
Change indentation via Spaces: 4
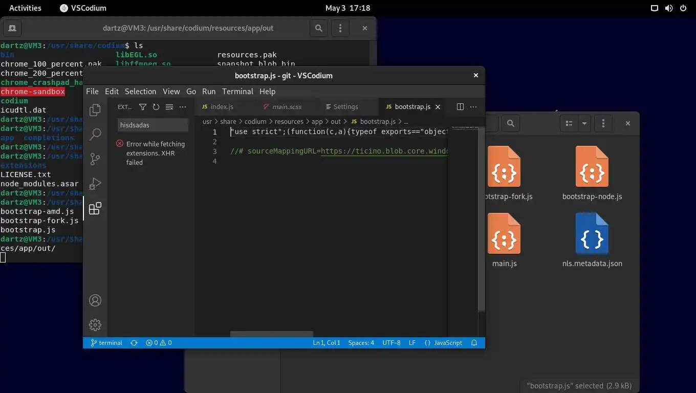pyautogui.click(x=361, y=343)
